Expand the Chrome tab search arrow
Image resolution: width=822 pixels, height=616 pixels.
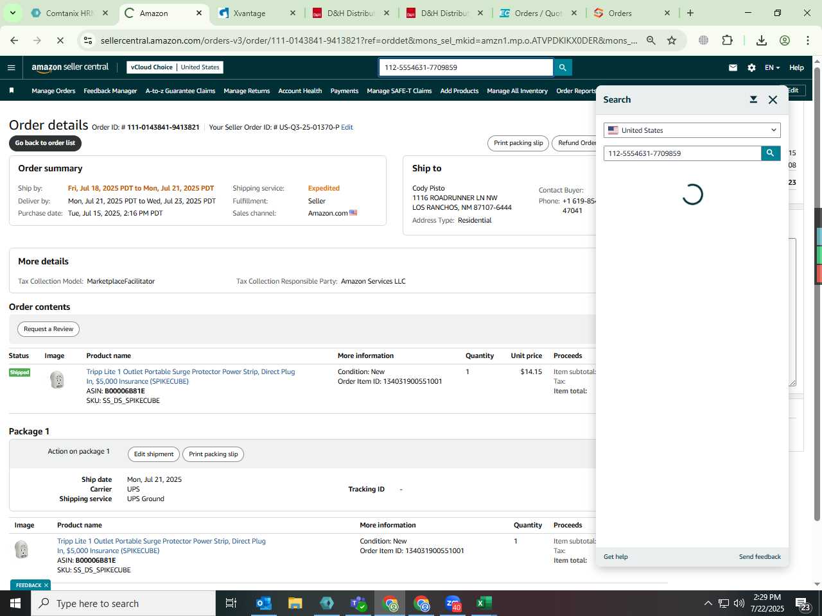click(12, 13)
